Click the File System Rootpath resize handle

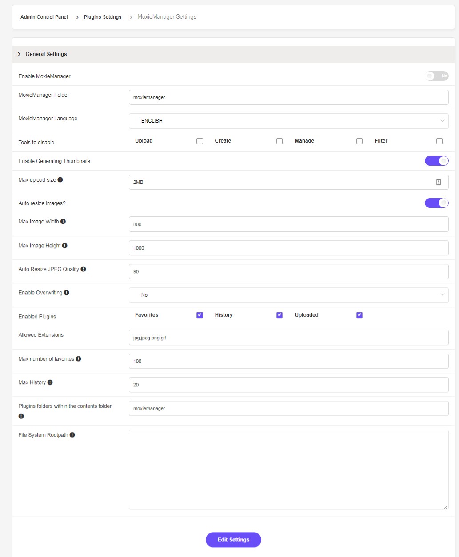(445, 507)
